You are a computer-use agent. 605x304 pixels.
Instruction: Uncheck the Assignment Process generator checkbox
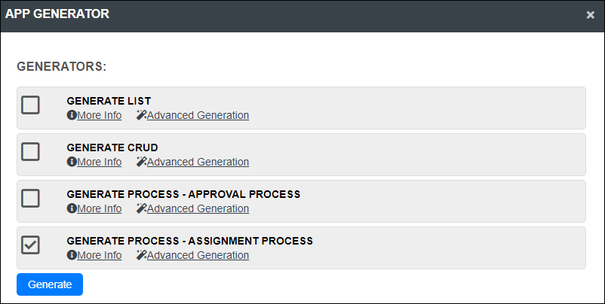click(30, 245)
